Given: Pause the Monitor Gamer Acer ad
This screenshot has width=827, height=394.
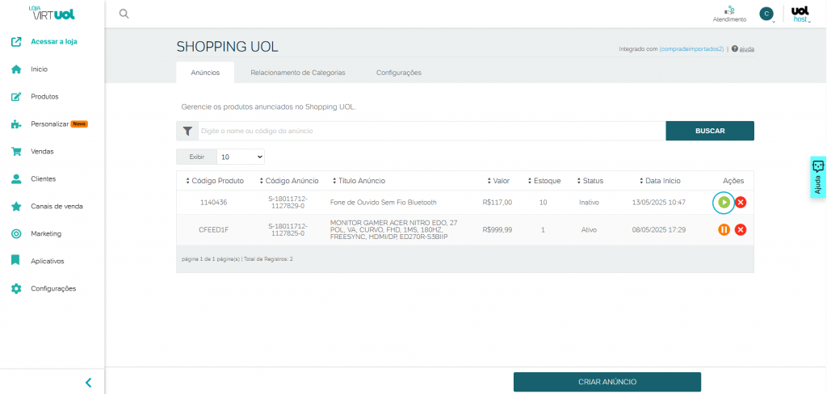Looking at the screenshot, I should tap(724, 229).
